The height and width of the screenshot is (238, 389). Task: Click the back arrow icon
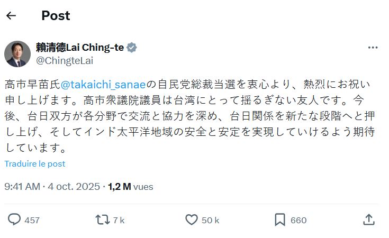[11, 15]
